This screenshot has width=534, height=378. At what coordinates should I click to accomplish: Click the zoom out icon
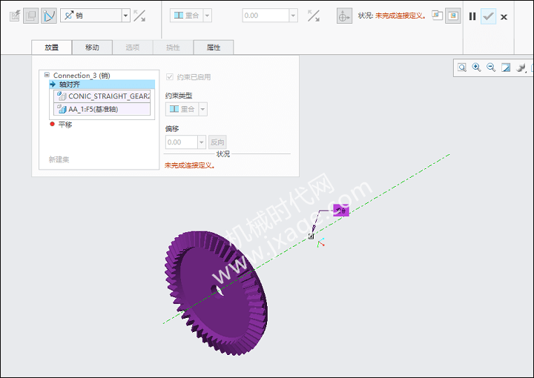click(491, 67)
